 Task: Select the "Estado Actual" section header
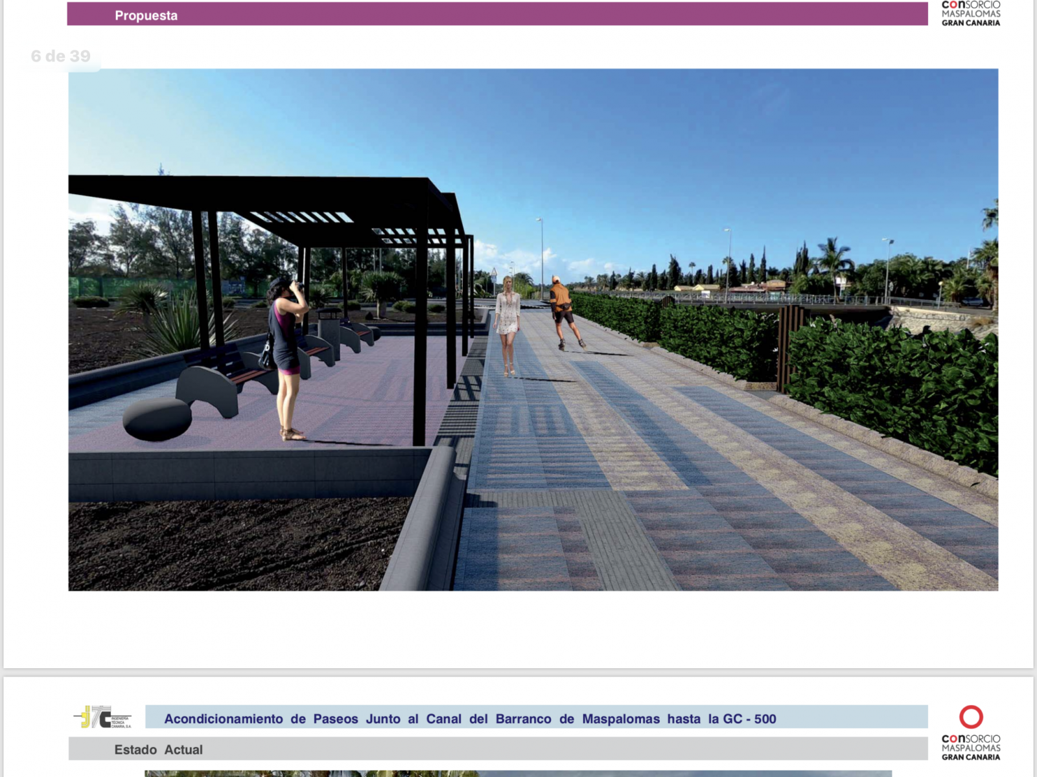tap(159, 750)
